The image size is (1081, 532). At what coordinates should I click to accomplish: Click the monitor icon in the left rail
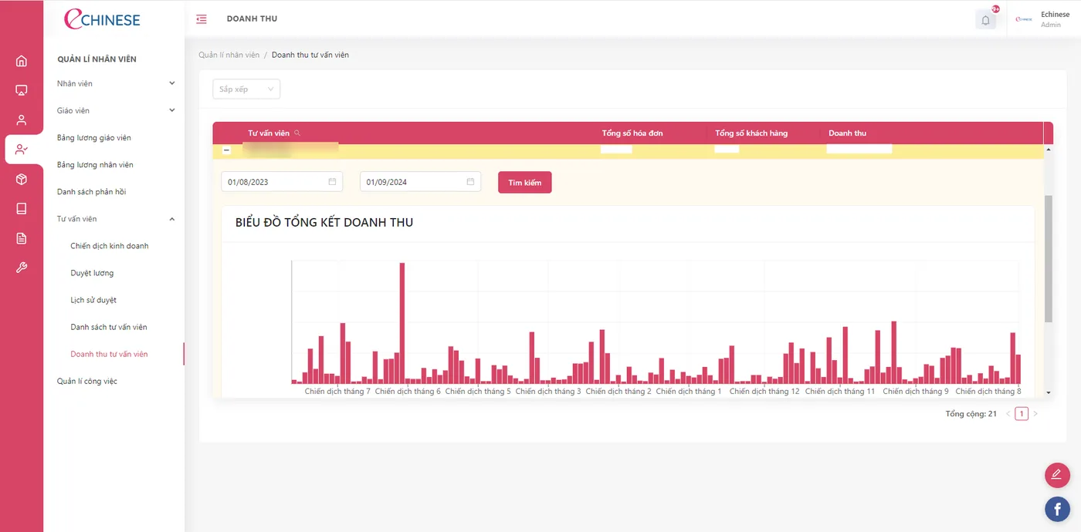click(x=22, y=90)
